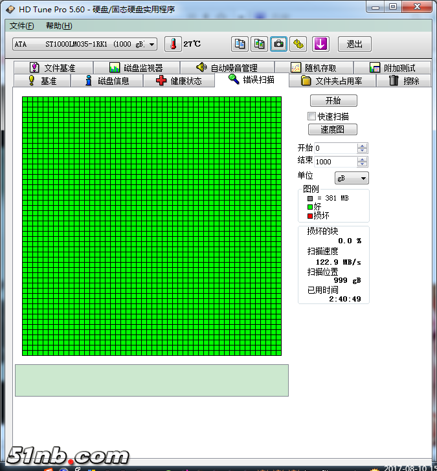Open the 帮助(H) help menu
437x471 pixels.
click(59, 26)
